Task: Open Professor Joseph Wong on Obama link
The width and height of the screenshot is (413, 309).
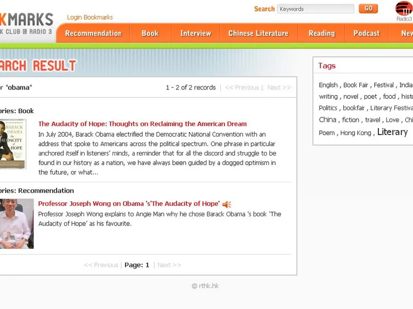Action: pyautogui.click(x=129, y=203)
